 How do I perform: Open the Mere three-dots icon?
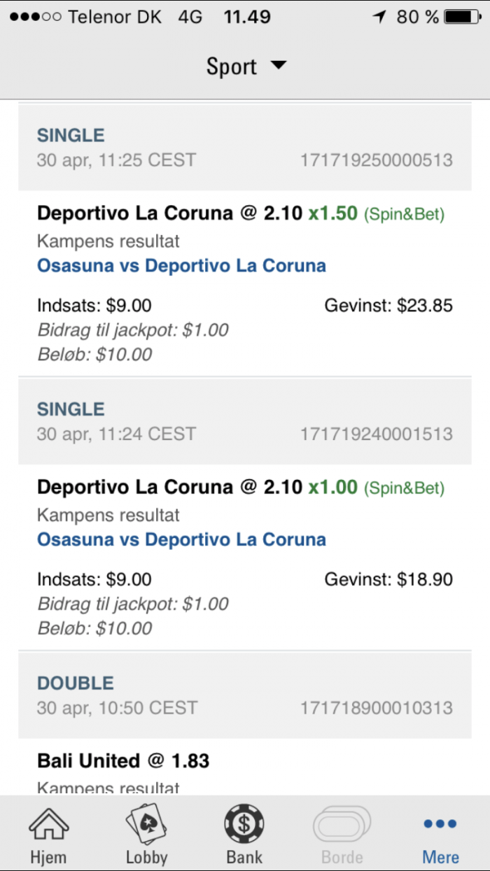tap(440, 824)
